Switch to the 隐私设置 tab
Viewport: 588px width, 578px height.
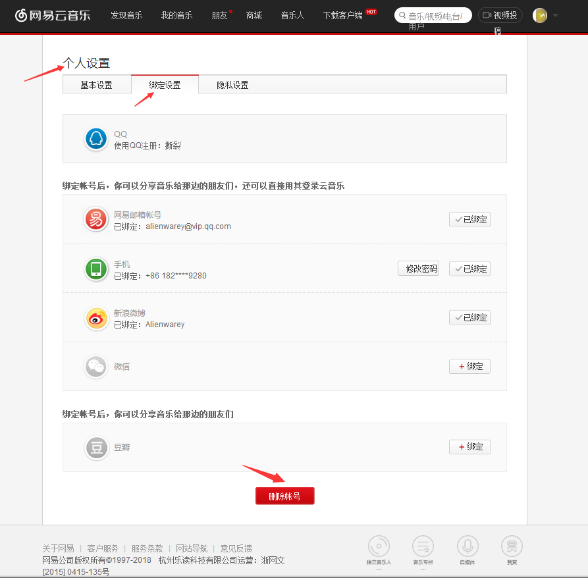click(232, 84)
